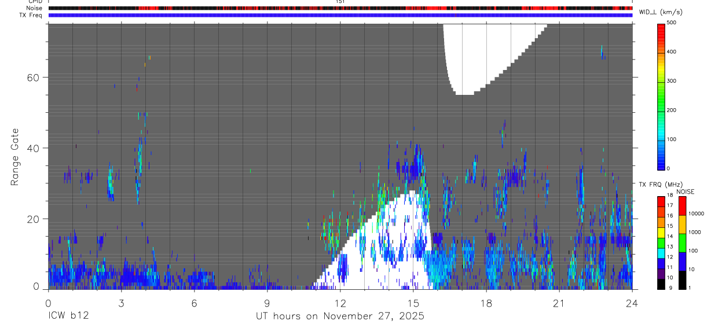This screenshot has width=711, height=328.
Task: Click the green 100 noise legend swatch
Action: click(683, 243)
